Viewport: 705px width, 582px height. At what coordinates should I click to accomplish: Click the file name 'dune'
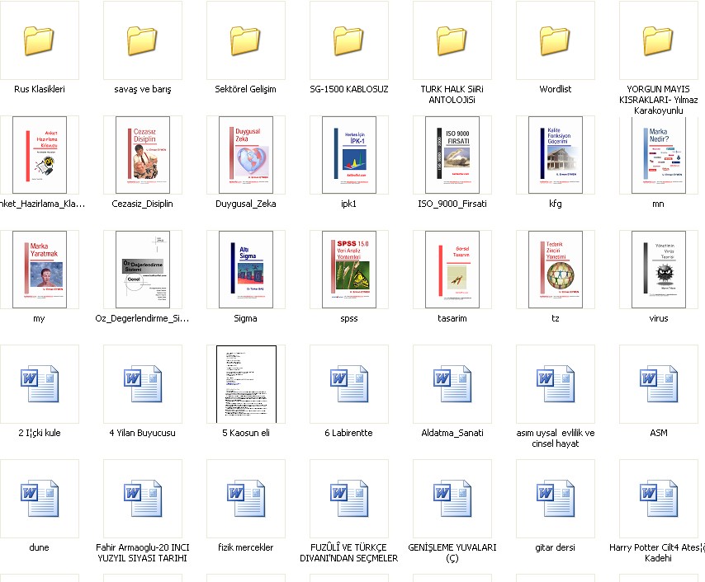[x=39, y=547]
